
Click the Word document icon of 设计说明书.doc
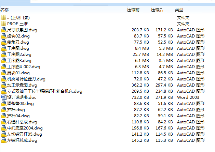[x=4, y=97]
